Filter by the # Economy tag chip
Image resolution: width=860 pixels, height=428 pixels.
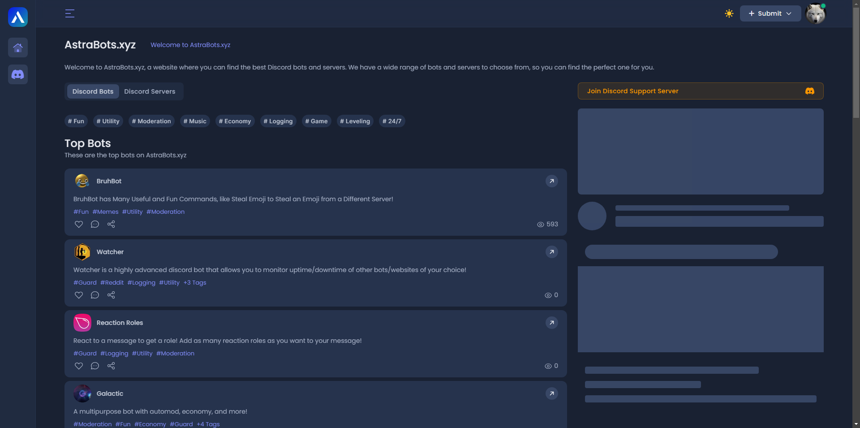235,121
